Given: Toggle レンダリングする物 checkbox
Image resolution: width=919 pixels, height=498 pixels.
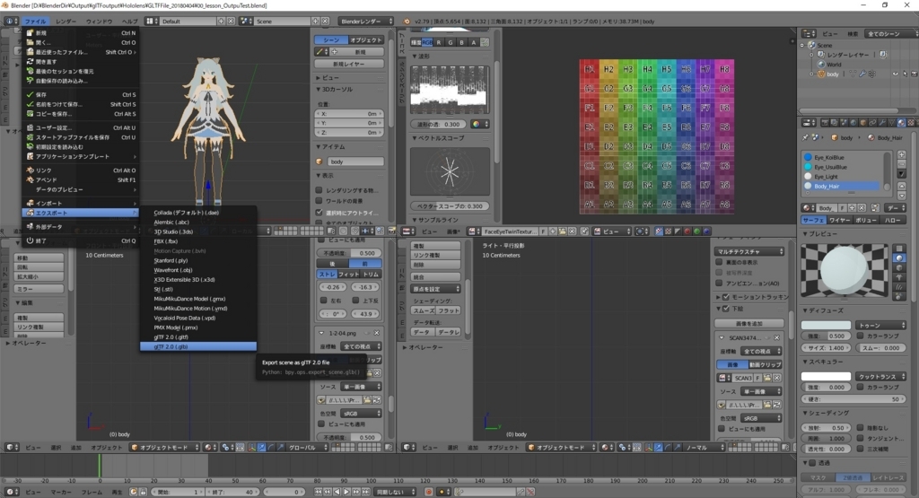Looking at the screenshot, I should (319, 190).
